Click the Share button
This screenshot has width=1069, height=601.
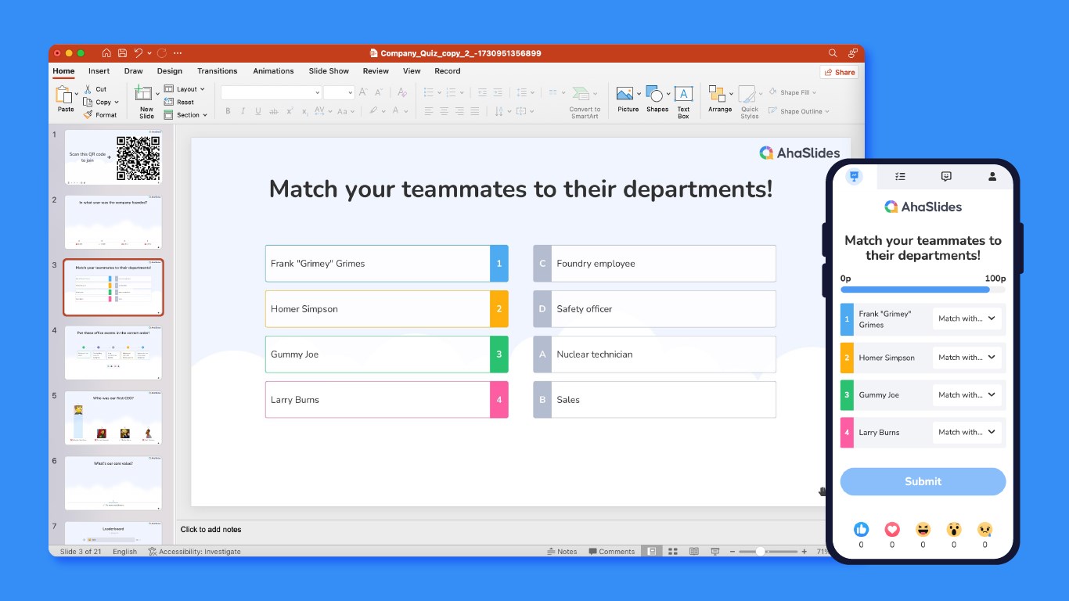[x=840, y=72]
